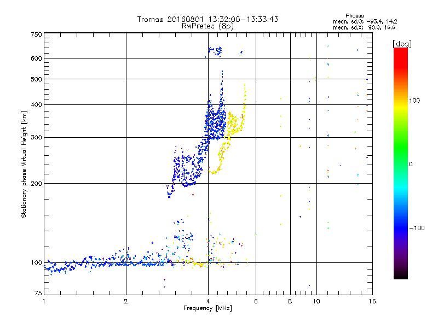The image size is (438, 328).
Task: Click the "Frequency [MHz]" axis label
Action: click(x=208, y=308)
